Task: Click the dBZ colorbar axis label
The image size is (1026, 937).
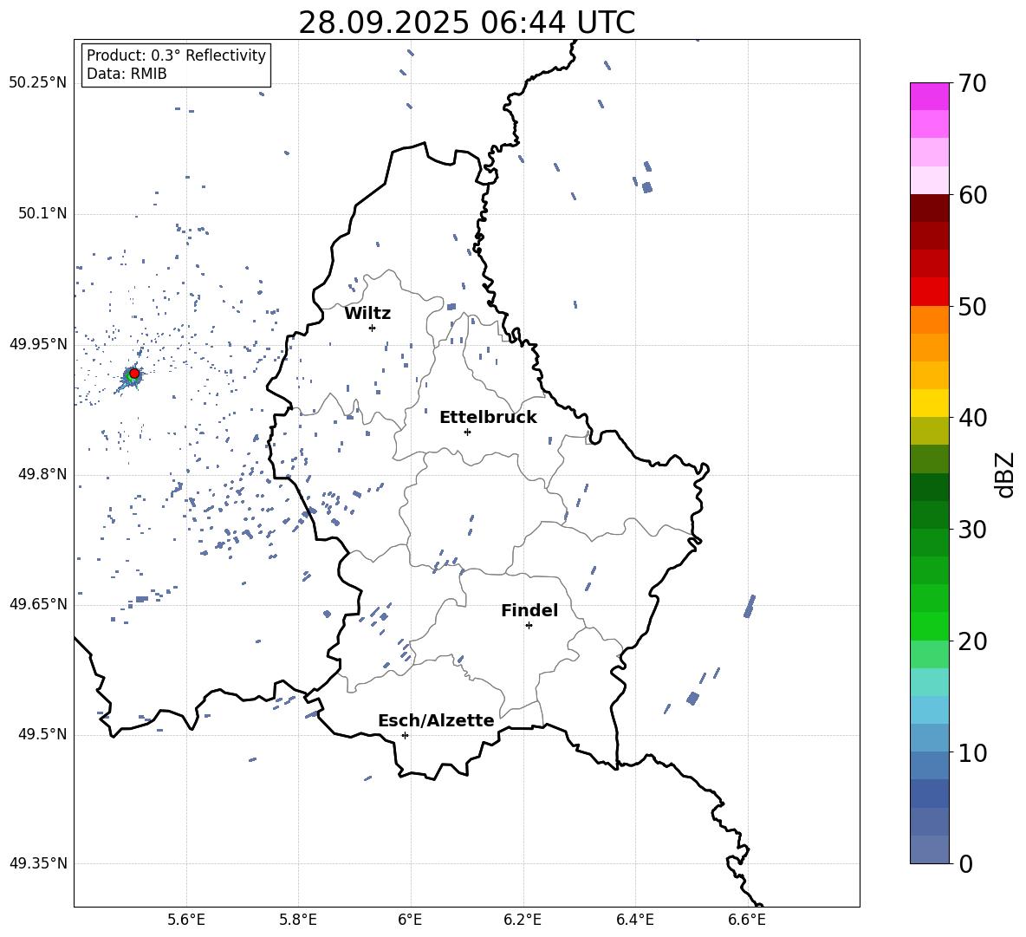Action: coord(1006,474)
